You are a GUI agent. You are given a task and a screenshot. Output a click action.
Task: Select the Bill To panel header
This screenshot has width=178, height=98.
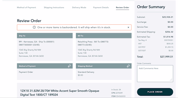coord(104,36)
